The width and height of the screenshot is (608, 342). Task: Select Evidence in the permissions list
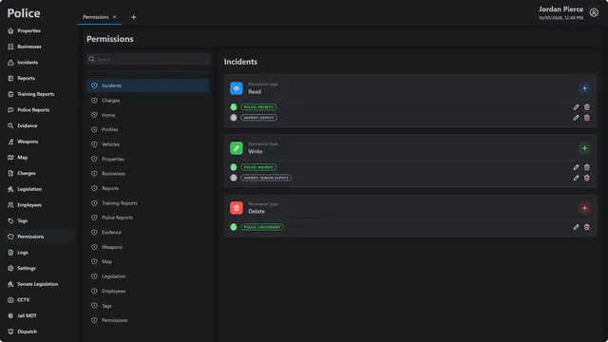(148, 232)
